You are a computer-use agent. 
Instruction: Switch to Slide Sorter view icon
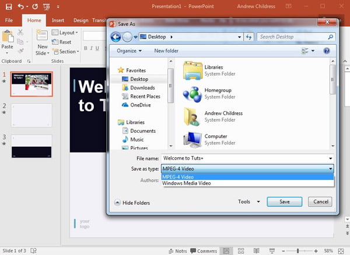[x=241, y=251]
